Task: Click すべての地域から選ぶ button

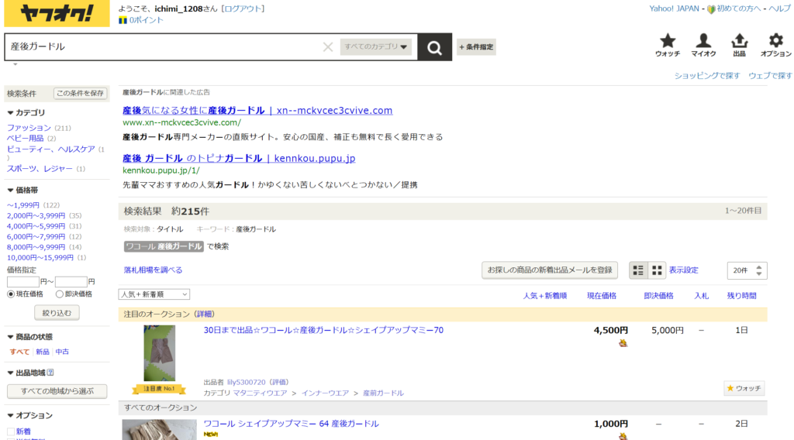Action: click(x=57, y=391)
